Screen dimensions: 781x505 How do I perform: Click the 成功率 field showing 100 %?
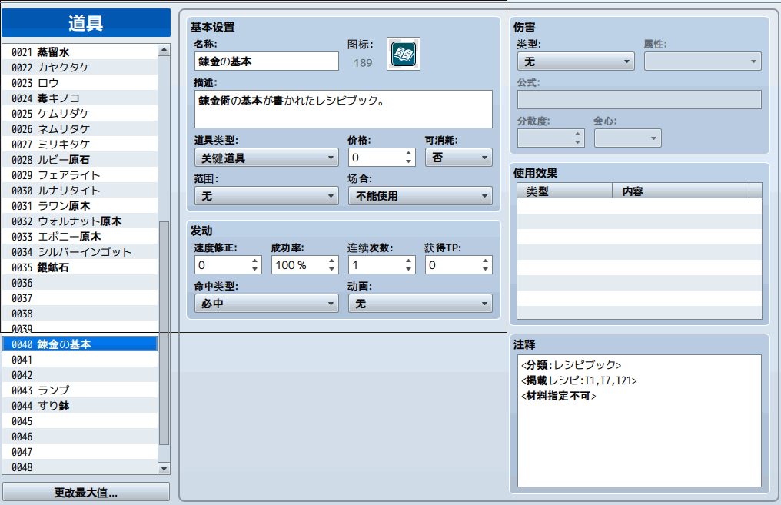coord(299,265)
